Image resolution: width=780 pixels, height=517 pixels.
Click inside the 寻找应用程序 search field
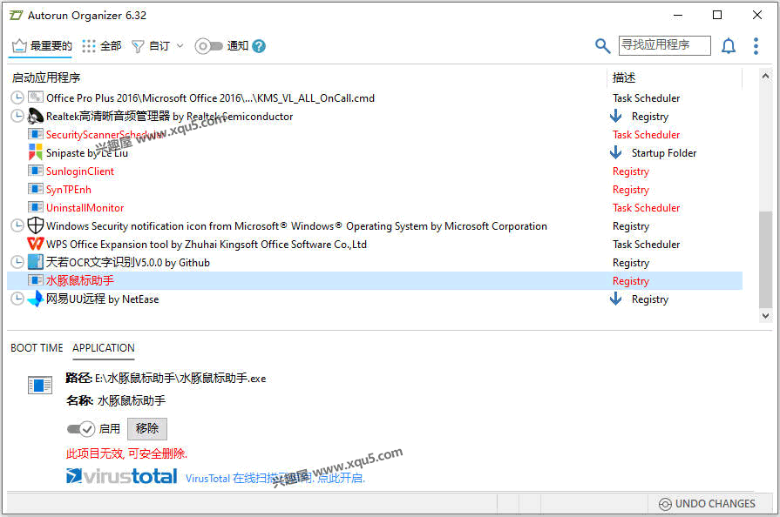[665, 45]
